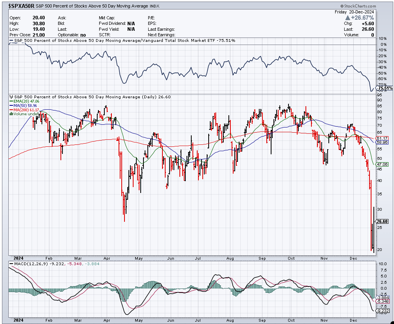Click the blue MA(50) legend line
The height and width of the screenshot is (324, 394).
point(11,106)
